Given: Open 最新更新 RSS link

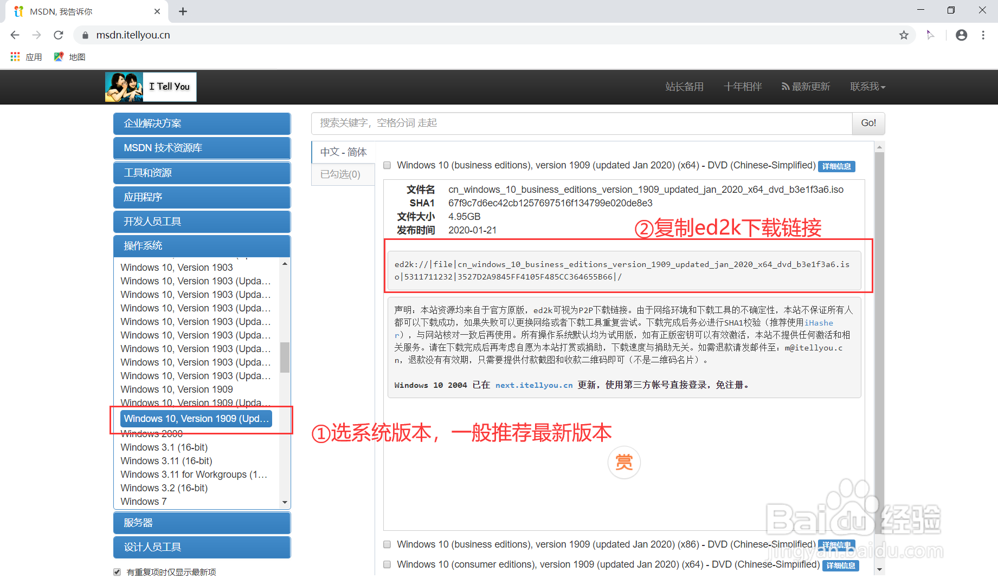Looking at the screenshot, I should click(x=806, y=87).
